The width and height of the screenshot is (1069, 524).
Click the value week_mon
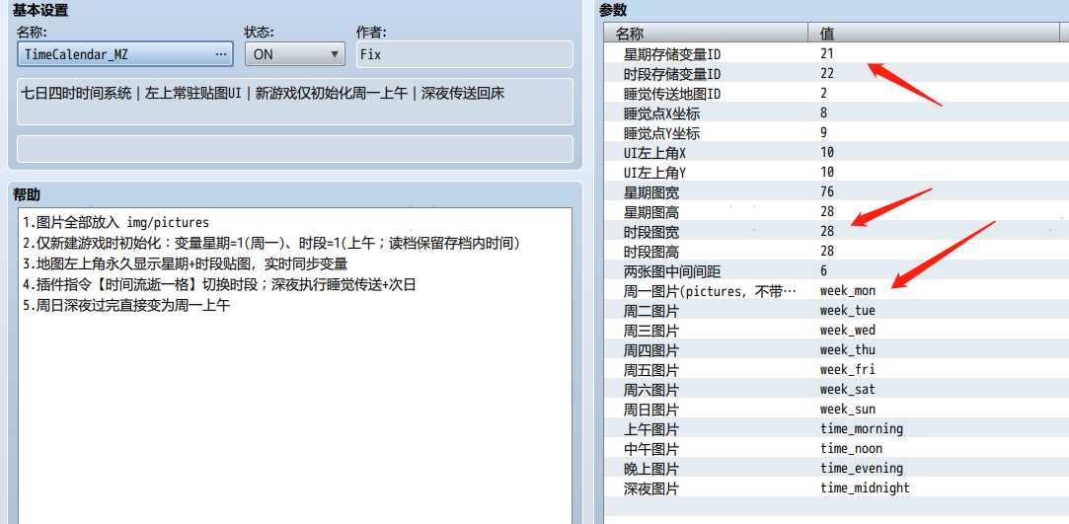[x=848, y=290]
